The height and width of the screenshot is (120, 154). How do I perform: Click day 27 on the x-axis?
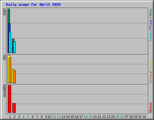126,117
